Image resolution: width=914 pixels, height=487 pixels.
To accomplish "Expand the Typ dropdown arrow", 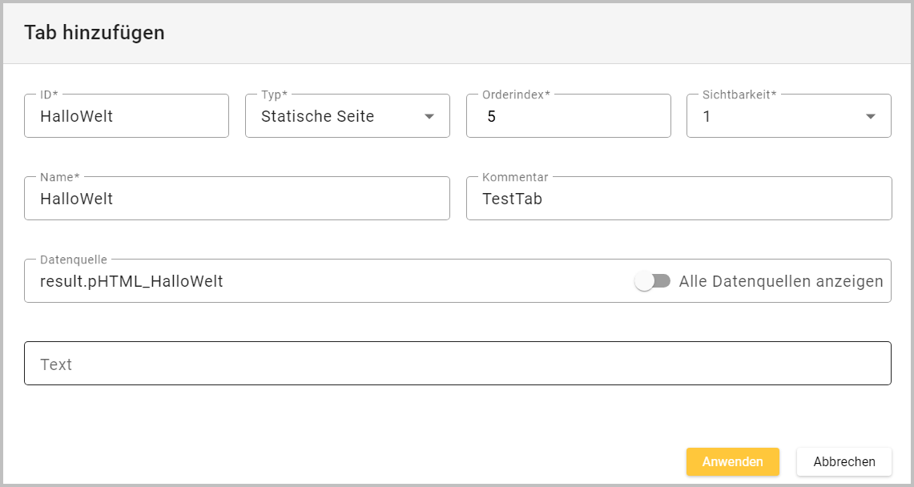I will tap(429, 116).
